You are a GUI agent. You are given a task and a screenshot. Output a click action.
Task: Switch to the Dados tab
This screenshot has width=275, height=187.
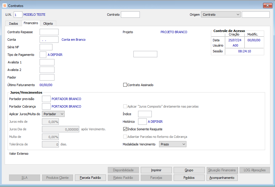(13, 24)
